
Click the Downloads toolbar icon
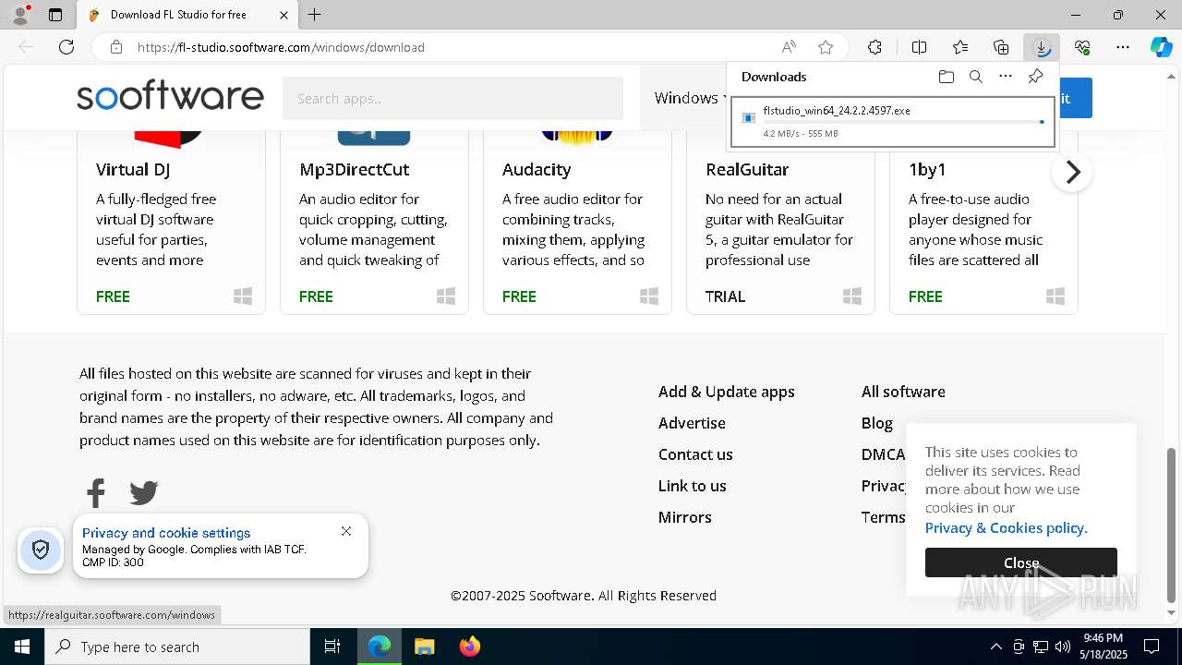1042,47
